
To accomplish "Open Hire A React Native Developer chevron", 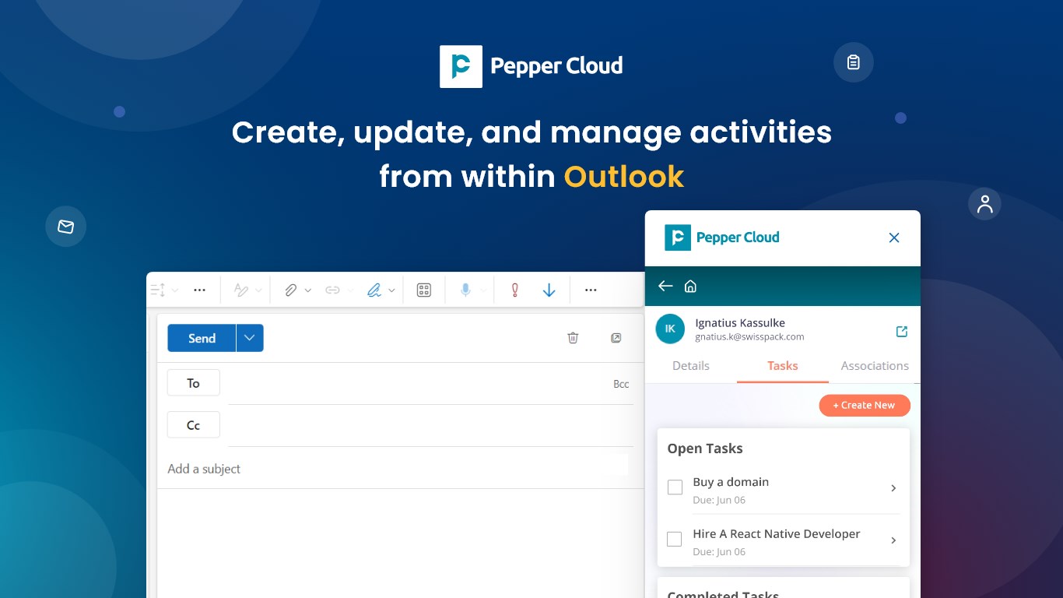I will point(893,540).
